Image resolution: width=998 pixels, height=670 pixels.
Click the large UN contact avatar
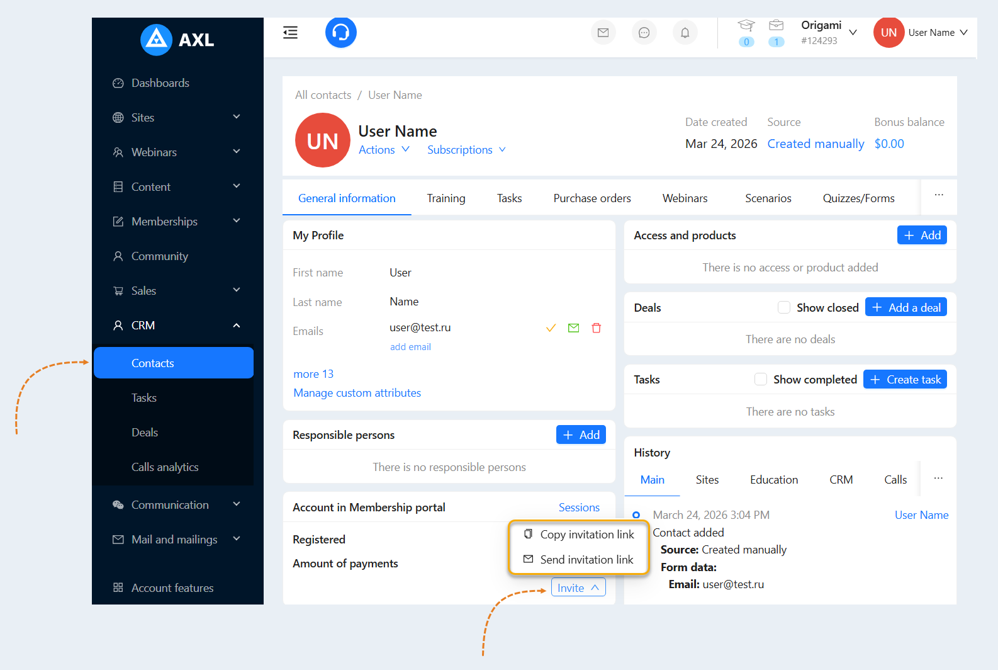click(323, 140)
